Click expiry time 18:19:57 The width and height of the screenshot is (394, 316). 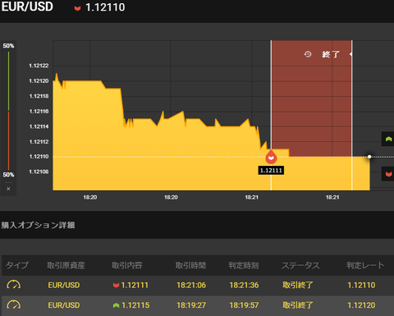point(244,305)
